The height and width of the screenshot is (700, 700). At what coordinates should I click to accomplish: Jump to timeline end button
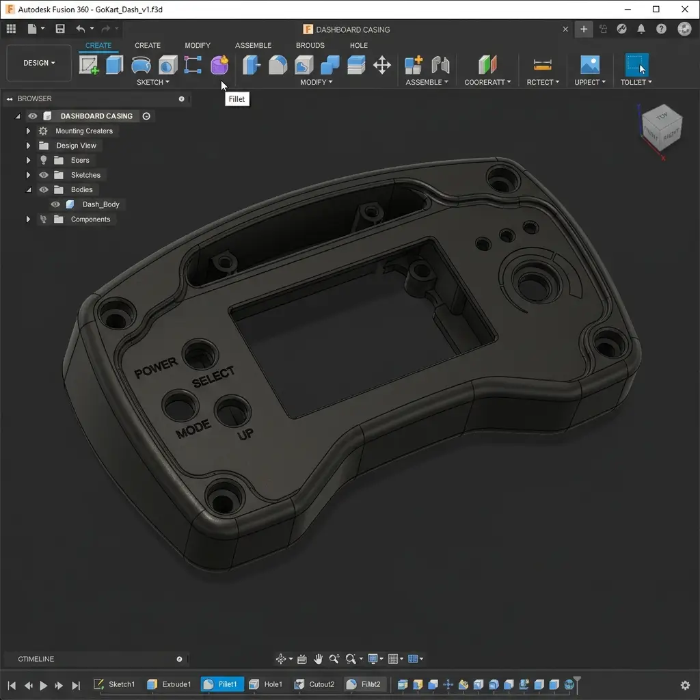pos(76,685)
